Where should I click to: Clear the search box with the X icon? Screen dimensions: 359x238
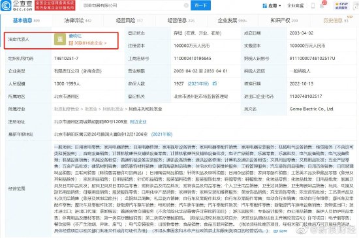pos(186,5)
